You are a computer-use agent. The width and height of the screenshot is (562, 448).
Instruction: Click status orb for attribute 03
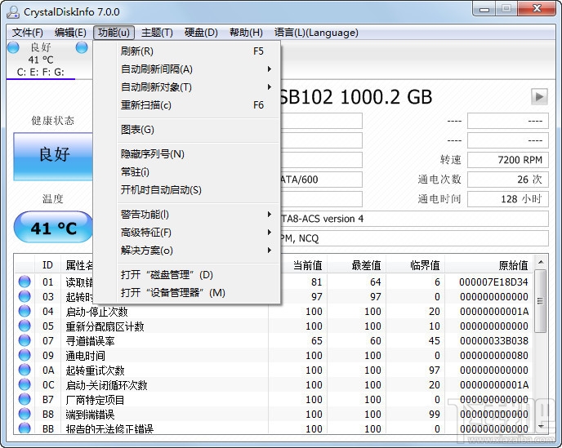pos(25,296)
